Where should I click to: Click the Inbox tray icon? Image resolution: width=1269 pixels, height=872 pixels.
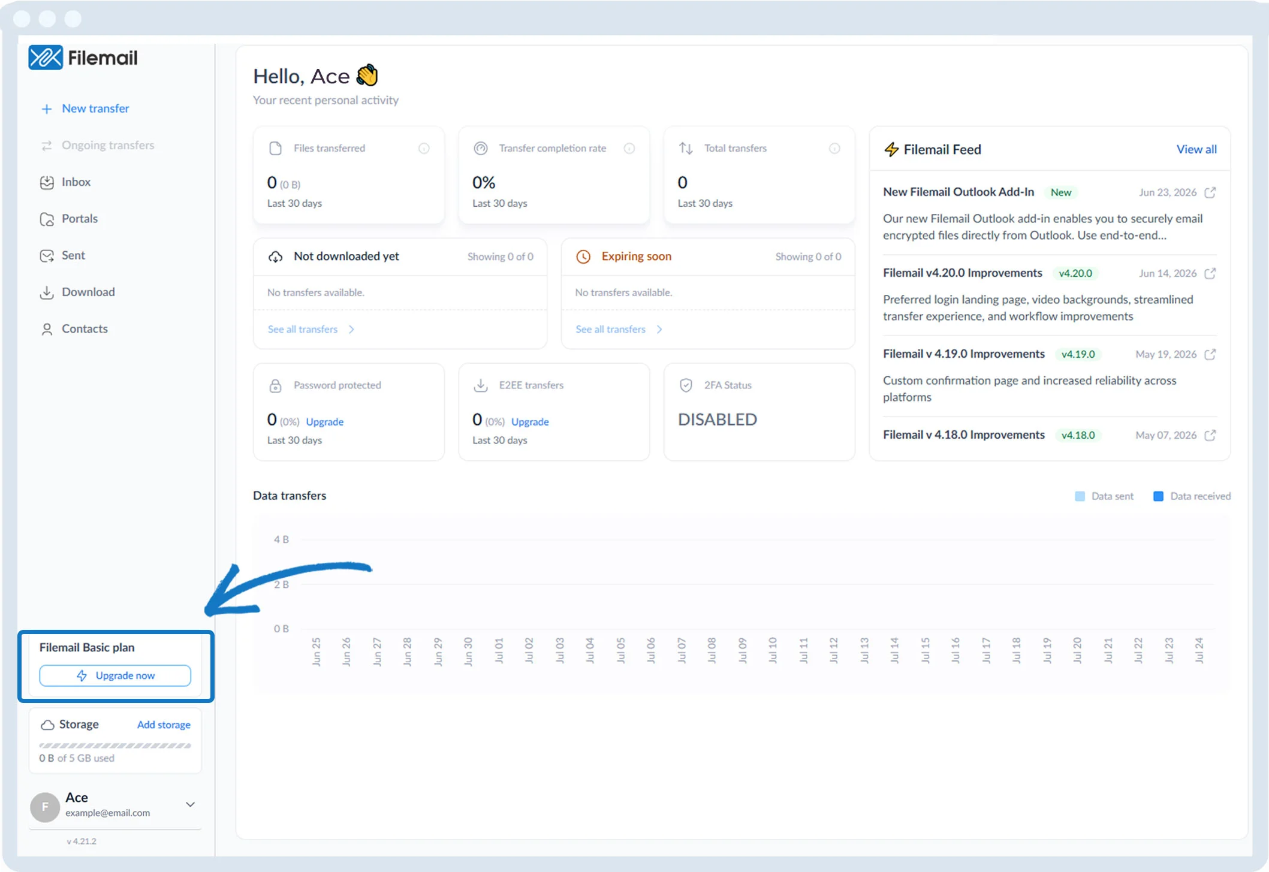(x=47, y=182)
